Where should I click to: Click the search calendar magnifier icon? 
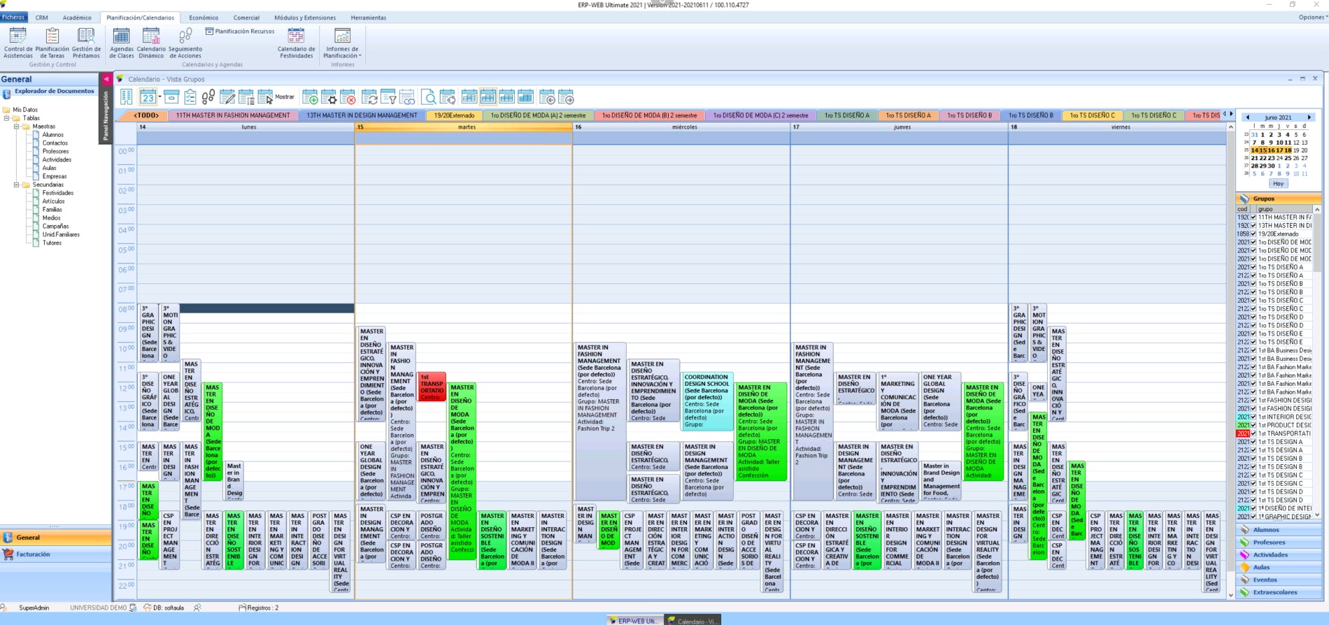coord(429,97)
